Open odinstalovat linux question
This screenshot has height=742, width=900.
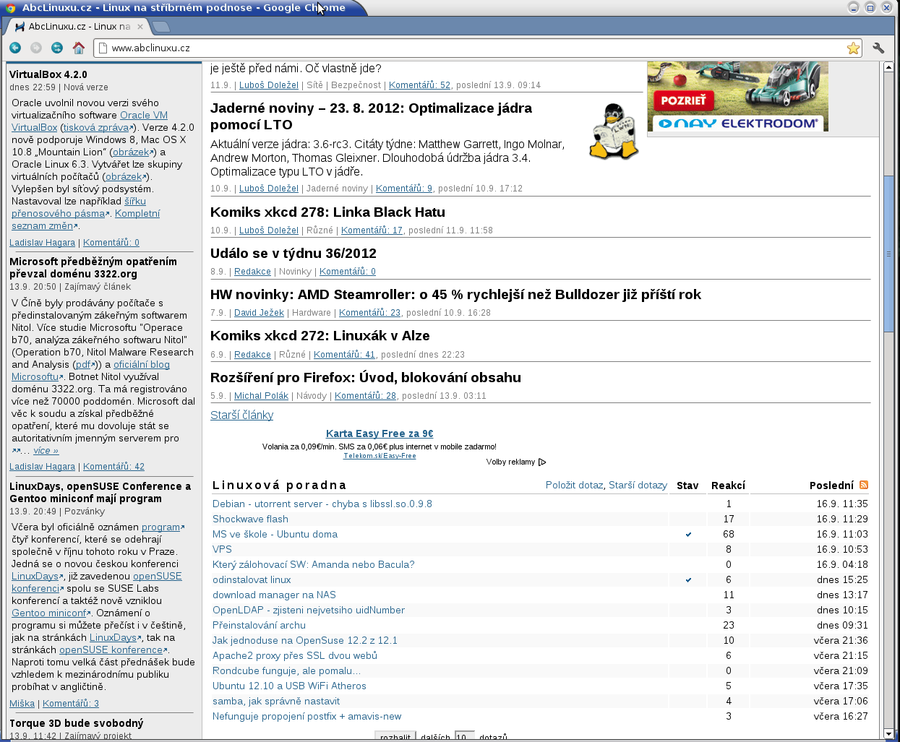coord(252,580)
